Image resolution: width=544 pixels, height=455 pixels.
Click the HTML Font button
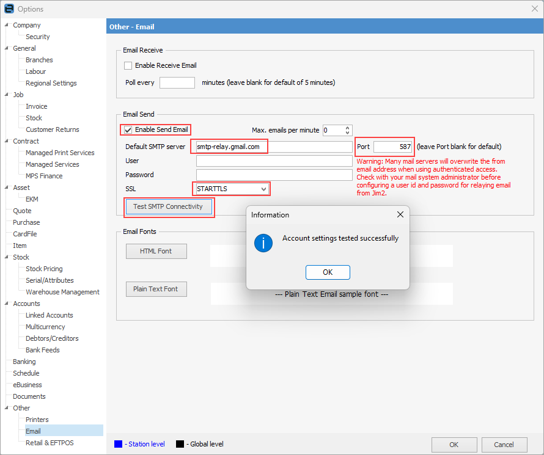[x=156, y=251]
